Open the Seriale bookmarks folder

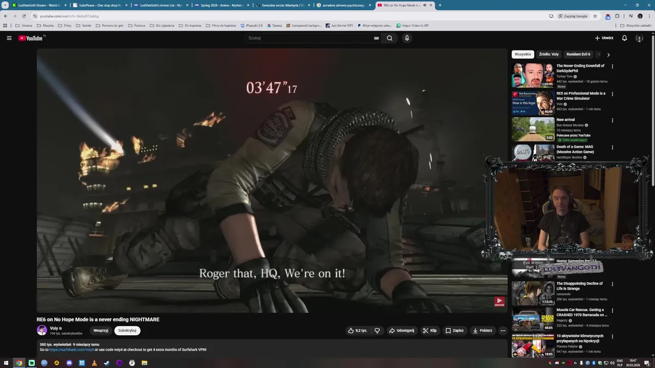pos(83,25)
